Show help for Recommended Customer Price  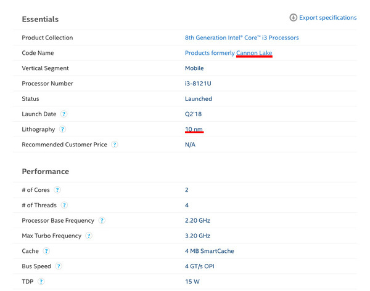point(115,145)
